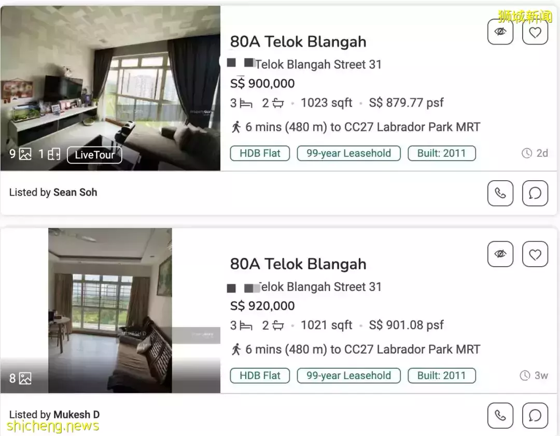Call agent Mukesh D with the phone icon
Image resolution: width=560 pixels, height=436 pixels.
500,415
